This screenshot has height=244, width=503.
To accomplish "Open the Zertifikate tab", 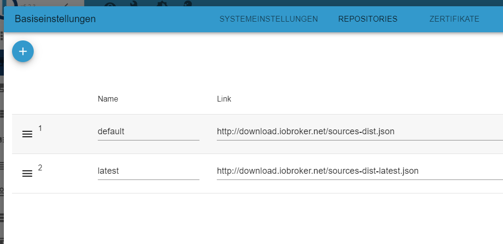I will click(x=454, y=19).
